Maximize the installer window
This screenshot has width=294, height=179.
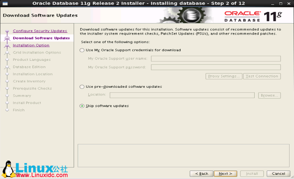(280, 3)
